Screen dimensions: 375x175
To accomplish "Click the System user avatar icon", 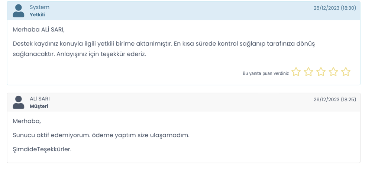I will pyautogui.click(x=19, y=11).
